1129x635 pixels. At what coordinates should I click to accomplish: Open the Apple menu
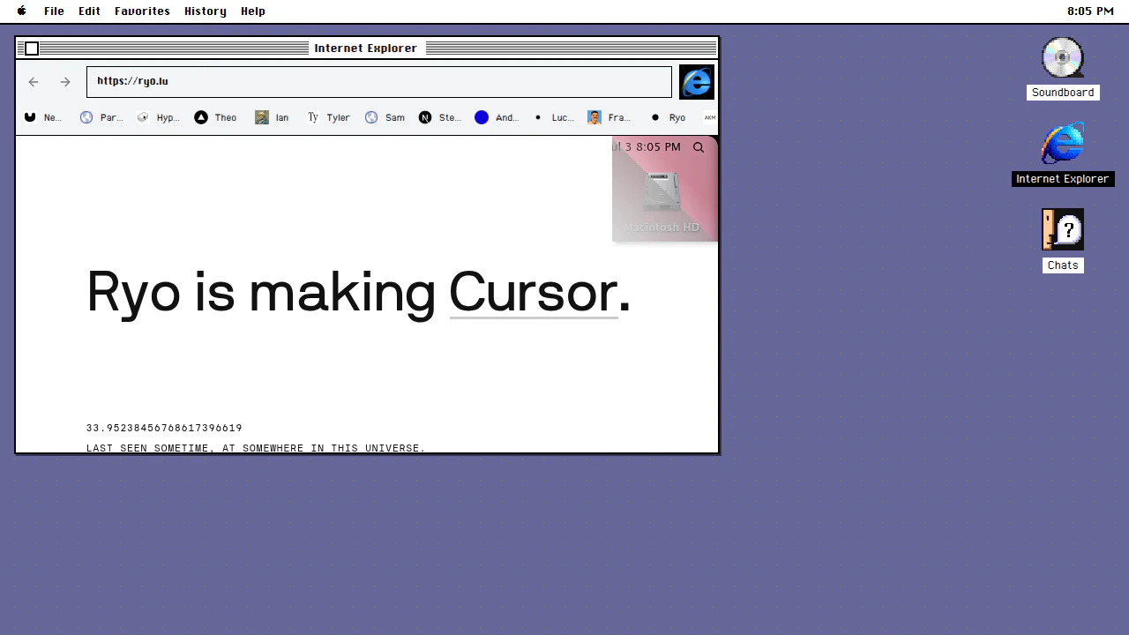(22, 11)
